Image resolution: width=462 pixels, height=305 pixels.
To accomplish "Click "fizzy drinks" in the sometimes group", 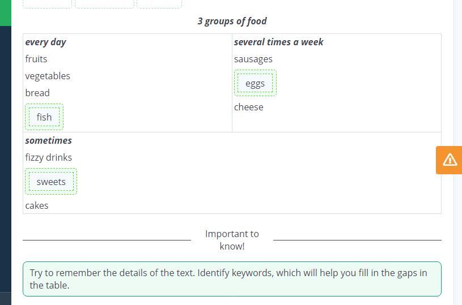I will 49,157.
